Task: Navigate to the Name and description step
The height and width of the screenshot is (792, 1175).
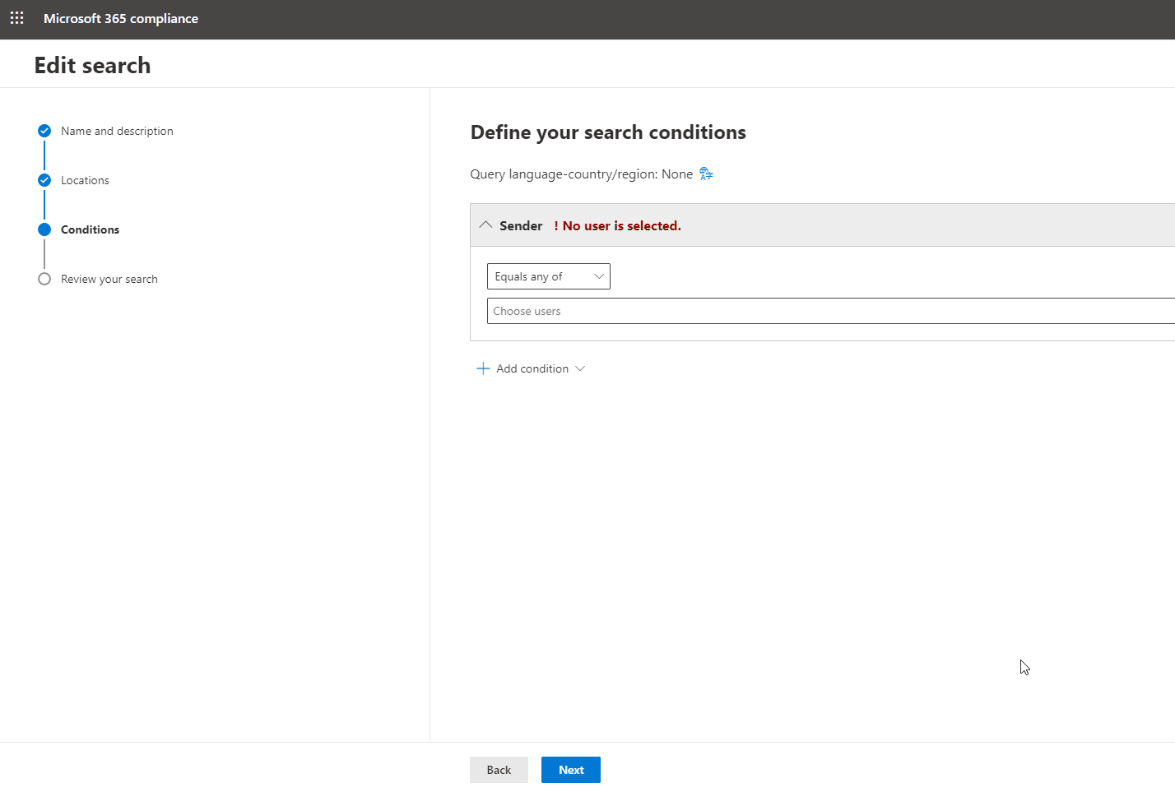Action: click(117, 131)
